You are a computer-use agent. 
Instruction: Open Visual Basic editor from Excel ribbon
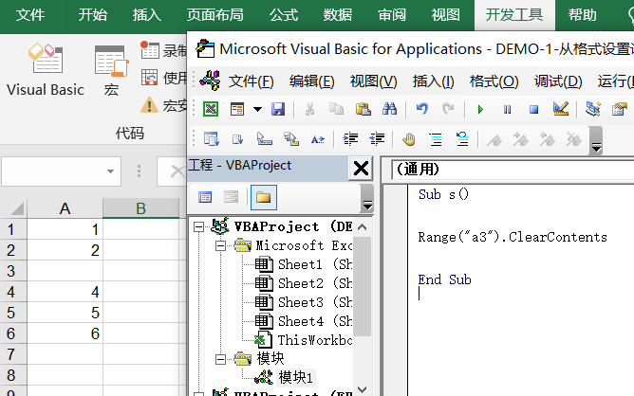pos(46,69)
